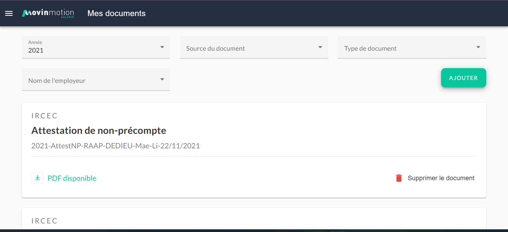Open the hamburger navigation menu
The image size is (508, 232).
9,13
